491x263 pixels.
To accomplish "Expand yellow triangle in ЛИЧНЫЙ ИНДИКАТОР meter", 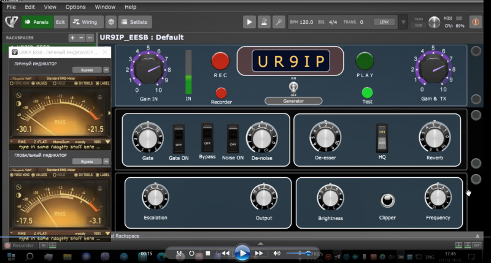I will coord(107,142).
